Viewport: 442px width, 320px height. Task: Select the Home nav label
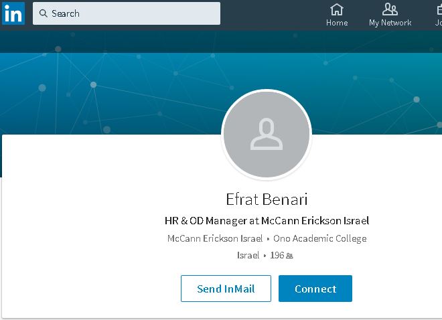[337, 23]
